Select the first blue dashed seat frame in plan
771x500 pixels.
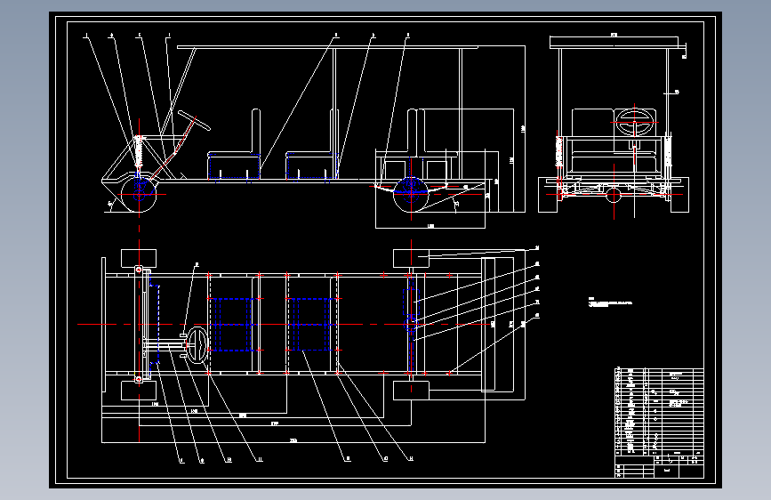click(233, 325)
